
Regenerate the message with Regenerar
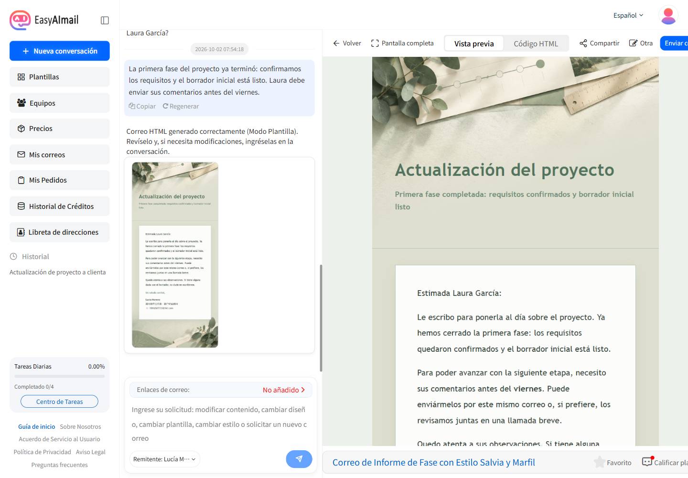181,106
